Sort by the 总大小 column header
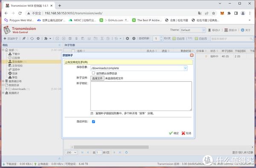 151,51
